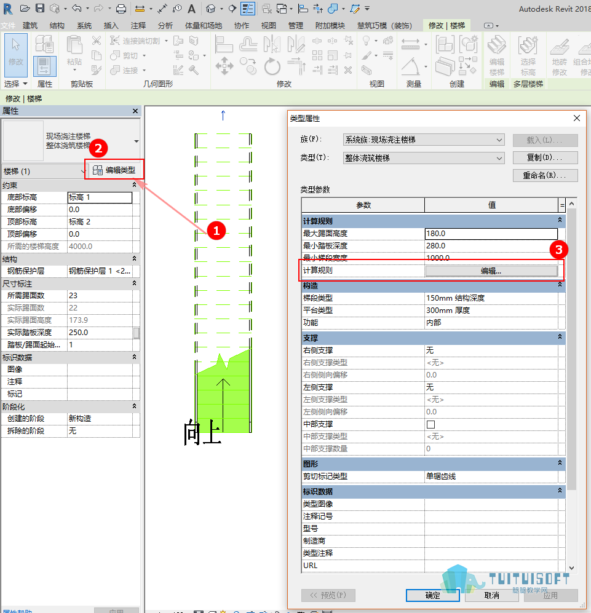Screen dimensions: 591x613
Task: Select the Text 'A' tool in the quick access toolbar
Action: coord(191,8)
